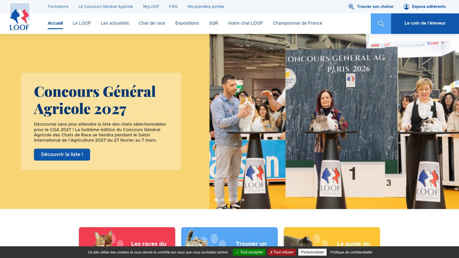Viewport: 459px width, 258px height.
Task: Click the Trouver son chaton magnifier icon
Action: point(351,7)
